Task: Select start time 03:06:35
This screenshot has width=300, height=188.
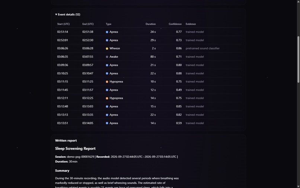Action: (63, 57)
